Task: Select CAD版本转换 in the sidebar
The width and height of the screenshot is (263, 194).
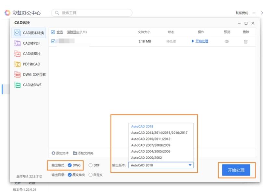Action: coord(29,33)
